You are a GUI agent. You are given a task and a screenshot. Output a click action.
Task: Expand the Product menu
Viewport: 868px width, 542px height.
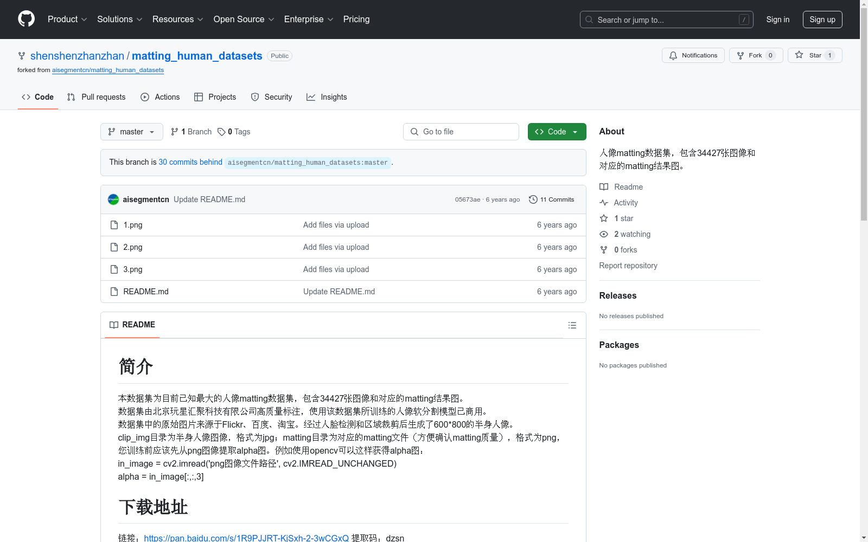tap(67, 20)
